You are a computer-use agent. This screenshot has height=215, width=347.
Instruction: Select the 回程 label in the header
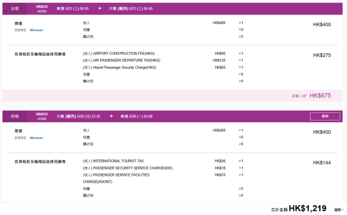click(x=15, y=116)
